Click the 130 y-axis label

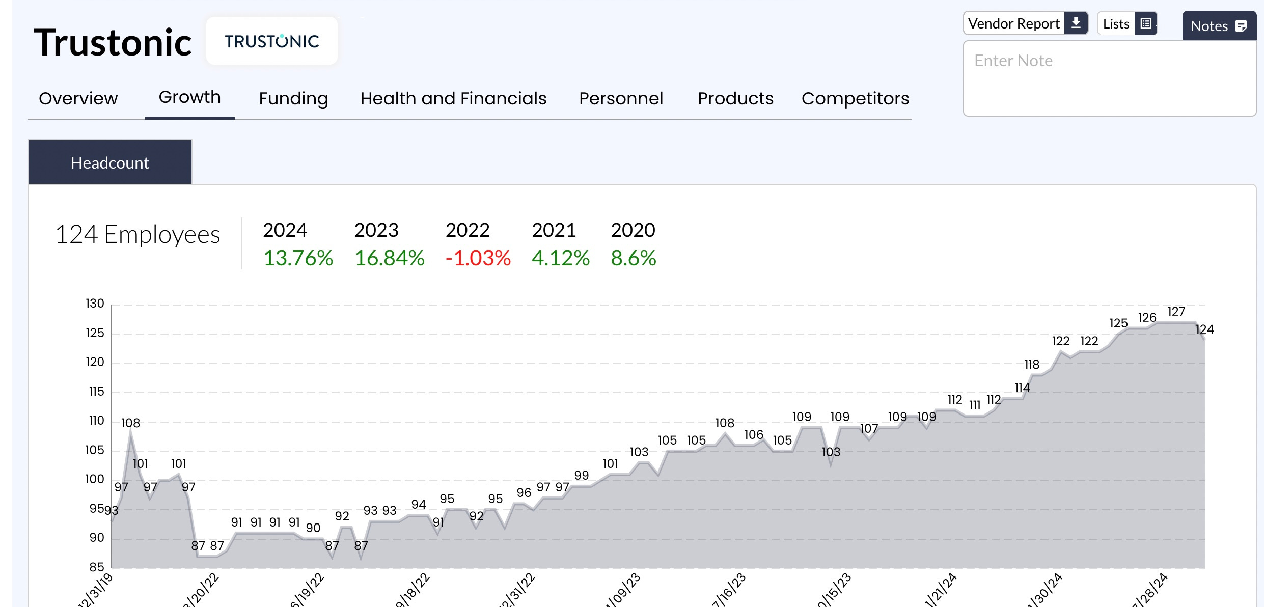[x=95, y=303]
